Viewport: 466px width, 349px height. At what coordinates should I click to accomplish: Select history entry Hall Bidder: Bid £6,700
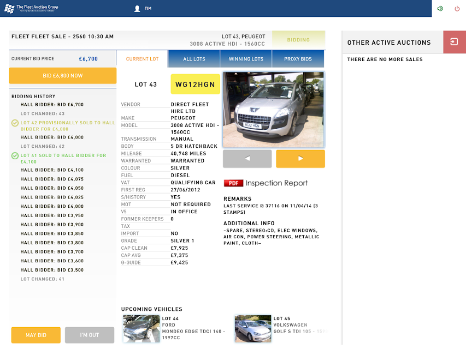[52, 105]
